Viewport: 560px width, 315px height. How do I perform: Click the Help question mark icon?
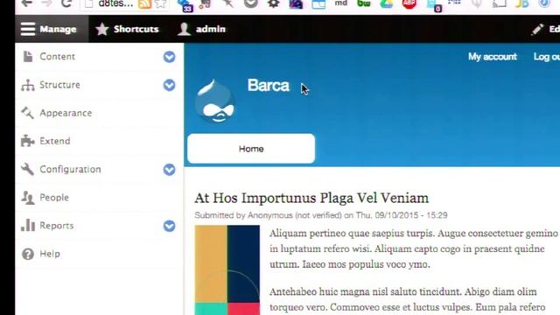[27, 254]
